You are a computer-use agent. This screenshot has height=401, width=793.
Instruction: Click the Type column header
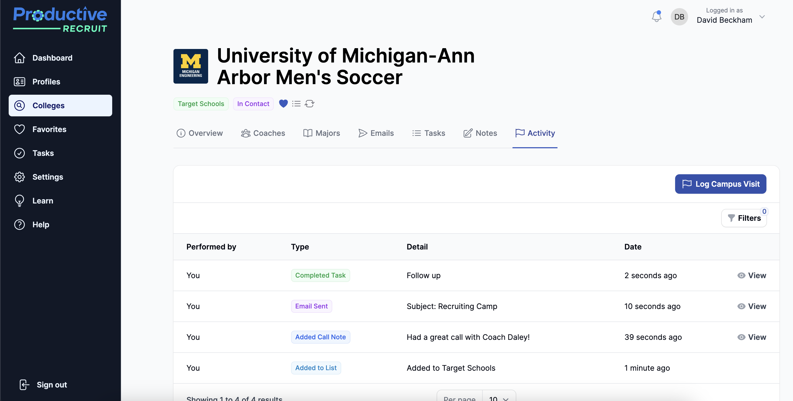click(300, 247)
